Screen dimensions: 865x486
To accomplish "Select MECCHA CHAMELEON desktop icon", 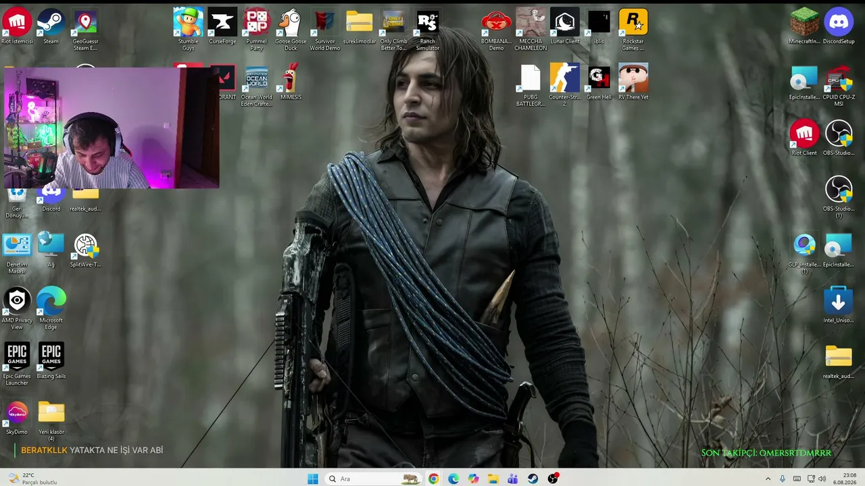I will pyautogui.click(x=530, y=30).
